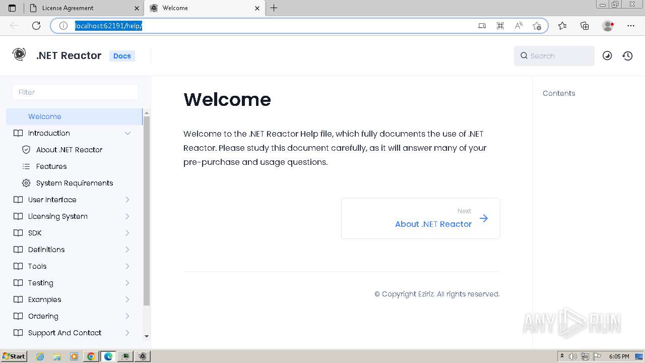Viewport: 645px width, 363px height.
Task: Click the System Requirements gear icon
Action: point(26,183)
